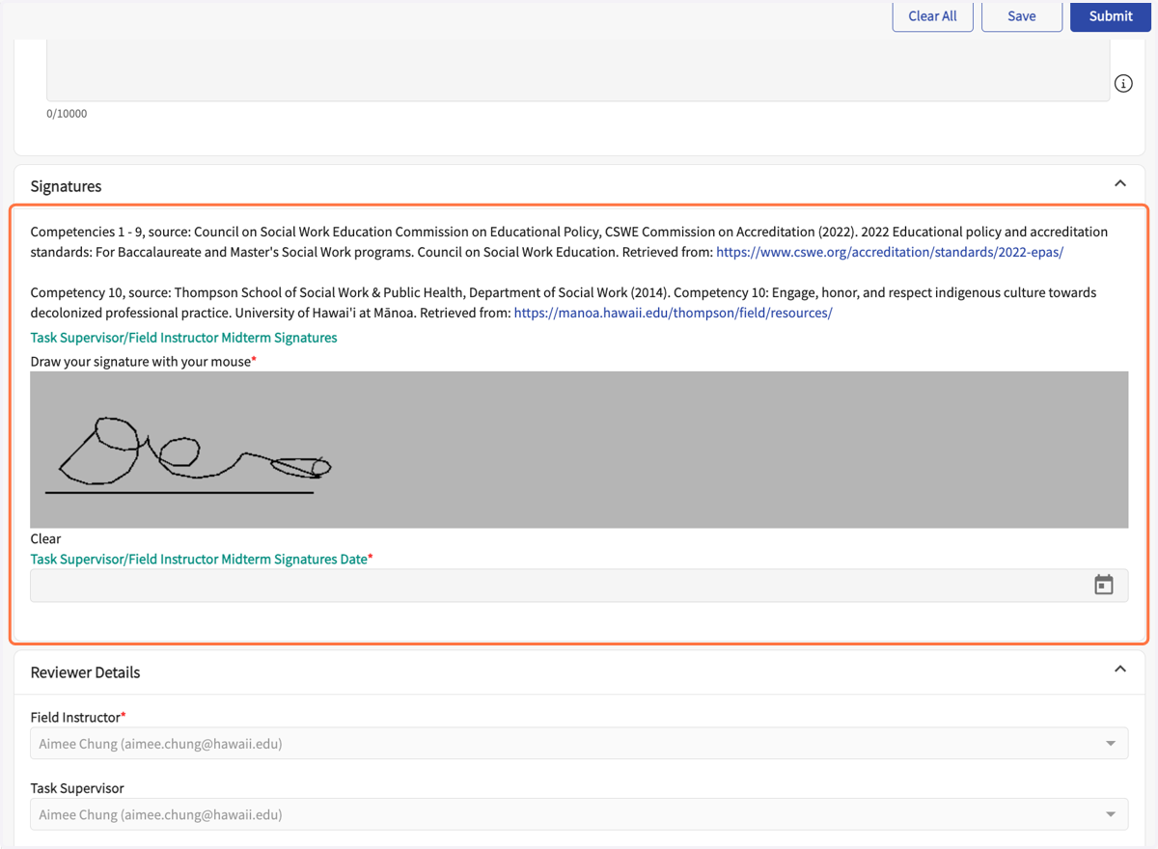Click the Save button
This screenshot has width=1158, height=849.
(x=1022, y=15)
